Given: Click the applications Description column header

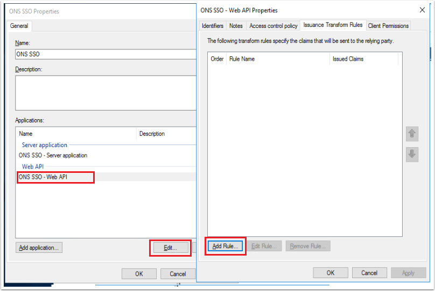Looking at the screenshot, I should click(166, 134).
